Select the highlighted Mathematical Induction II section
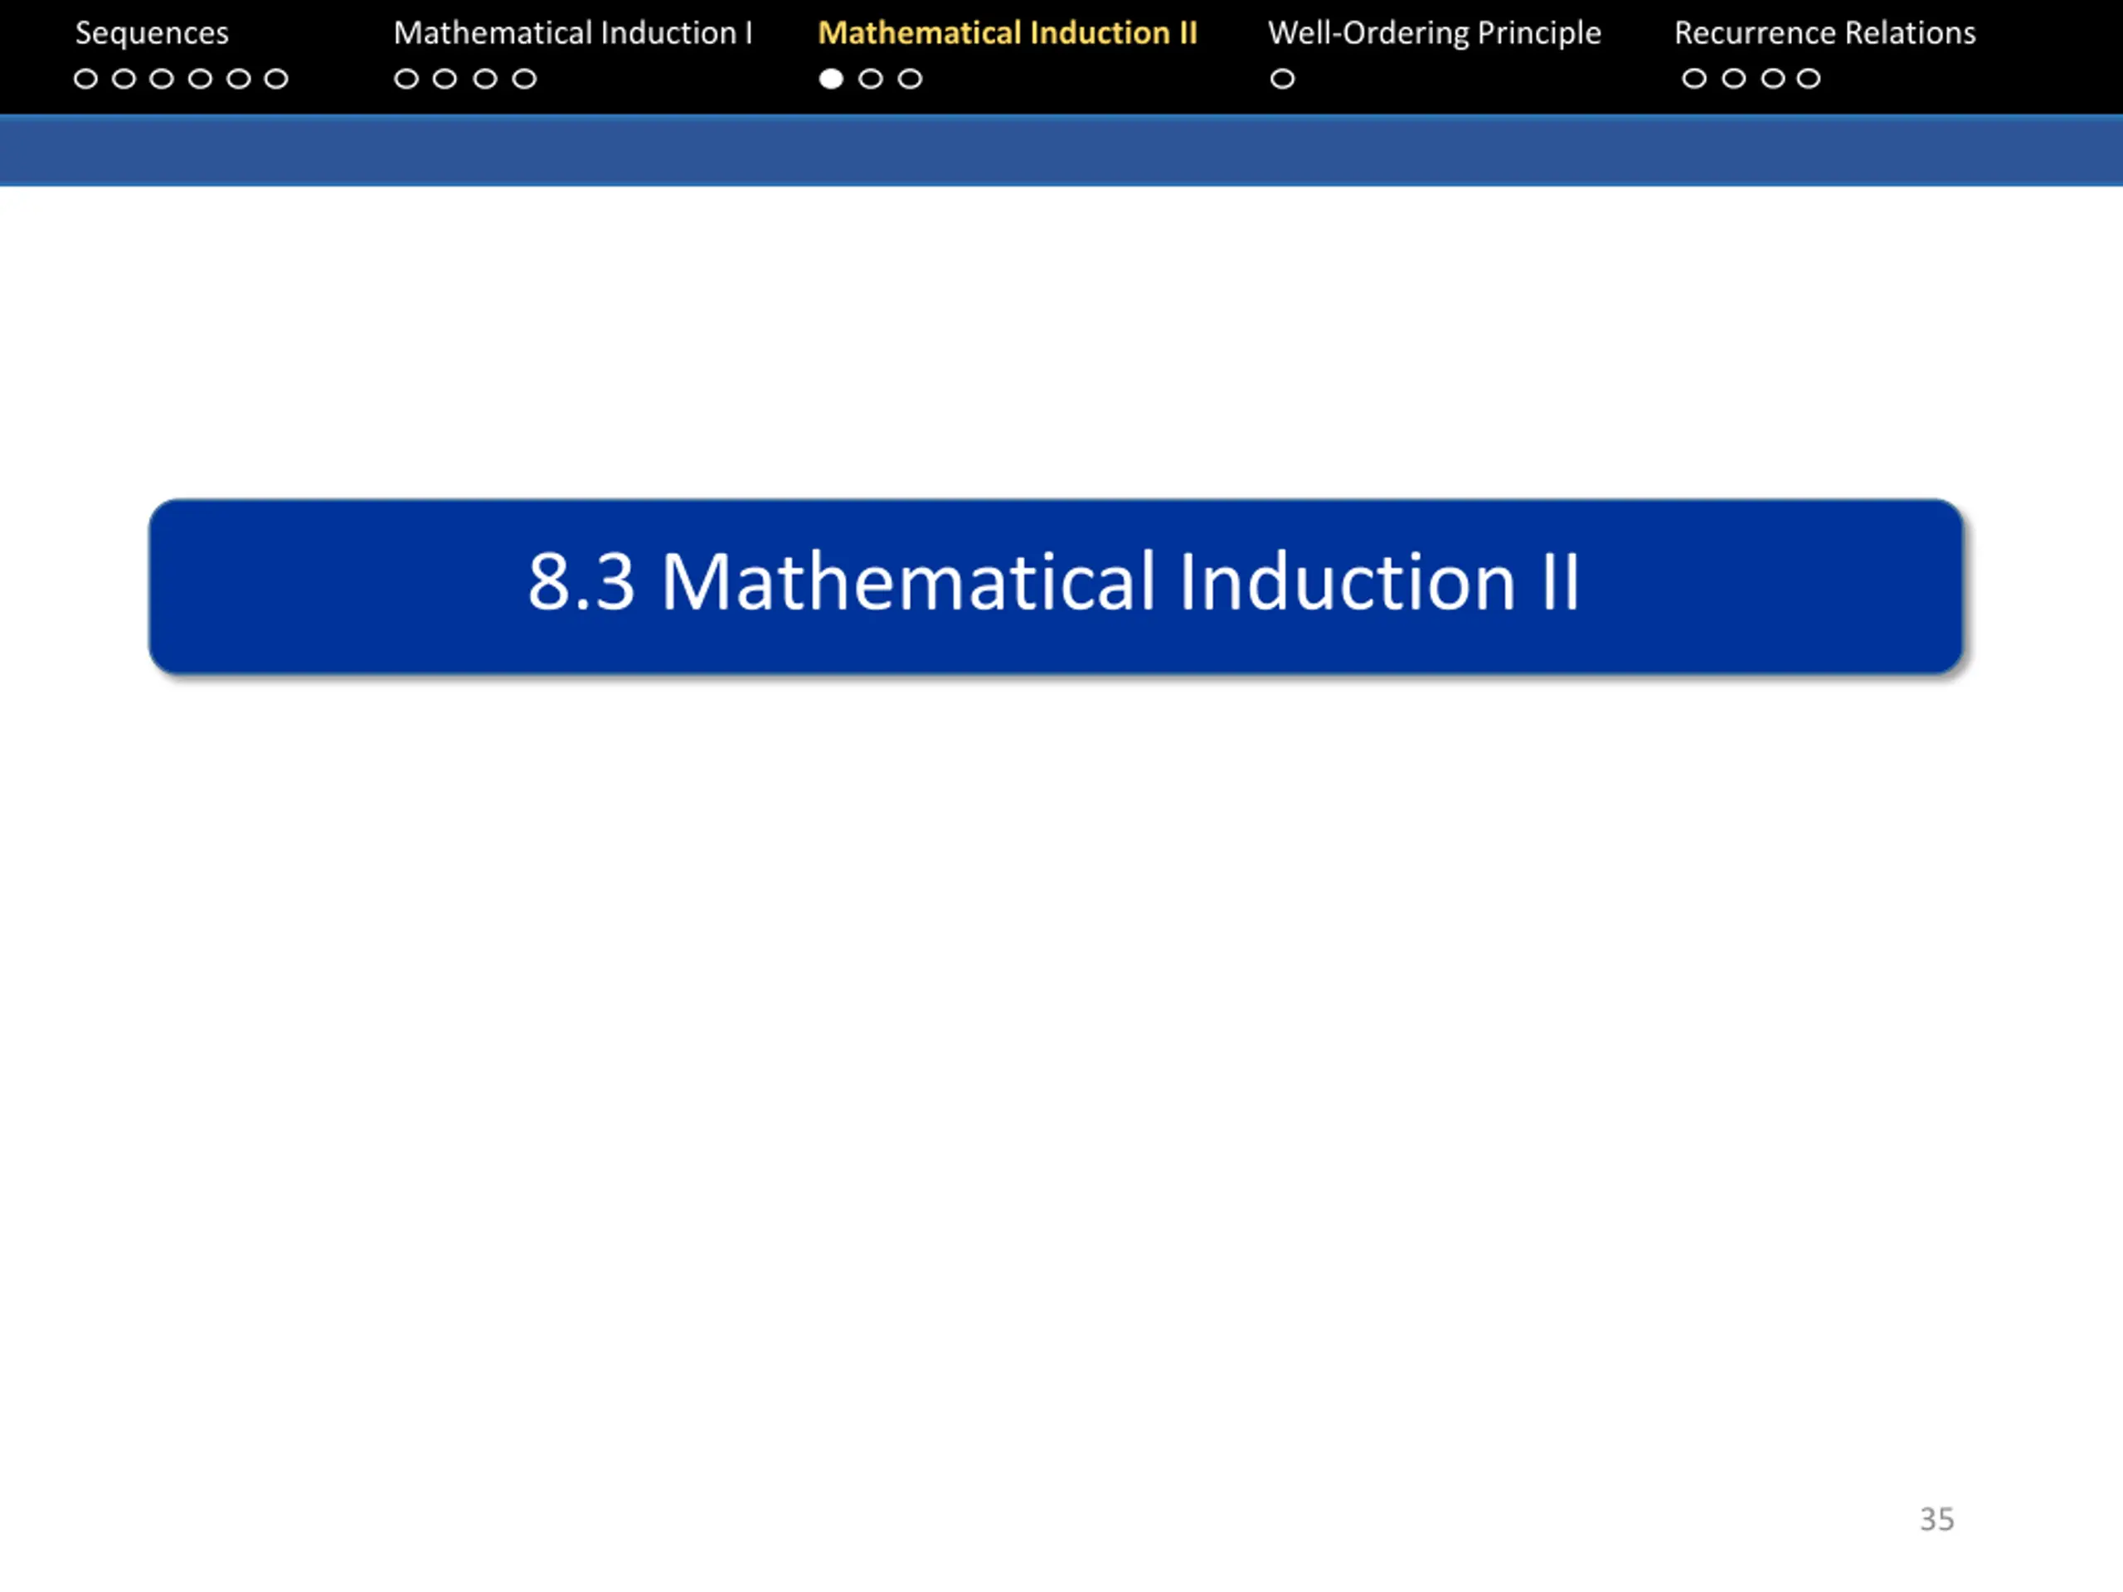Screen dimensions: 2123x1592 [1008, 34]
